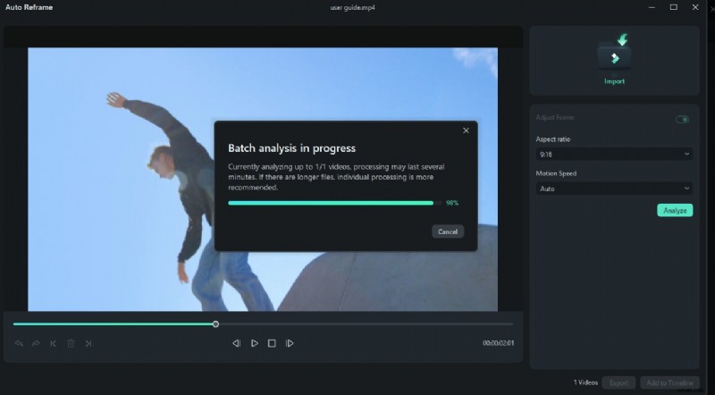This screenshot has width=715, height=395.
Task: Click the Motion Speed label
Action: [556, 173]
